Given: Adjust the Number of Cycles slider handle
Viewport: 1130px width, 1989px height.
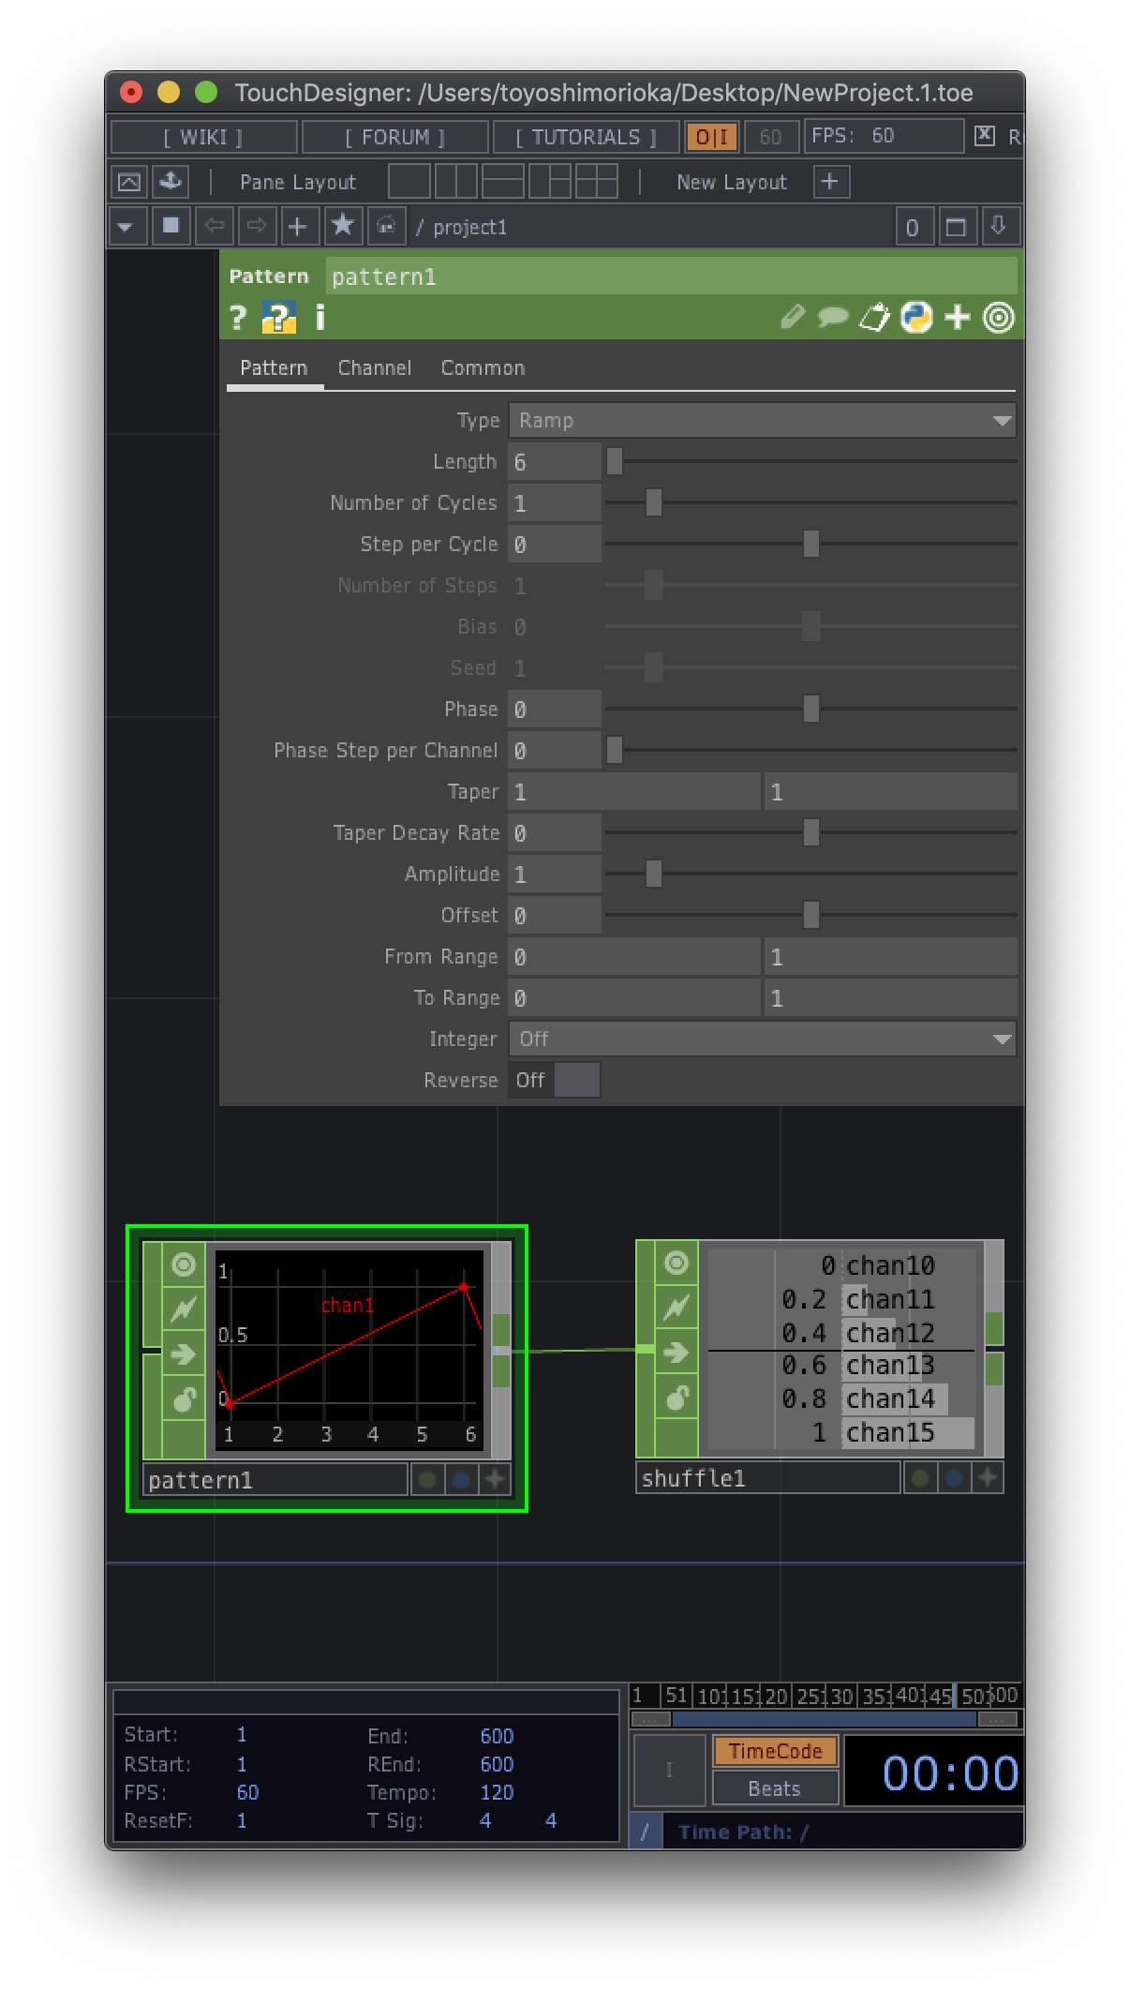Looking at the screenshot, I should coord(654,502).
